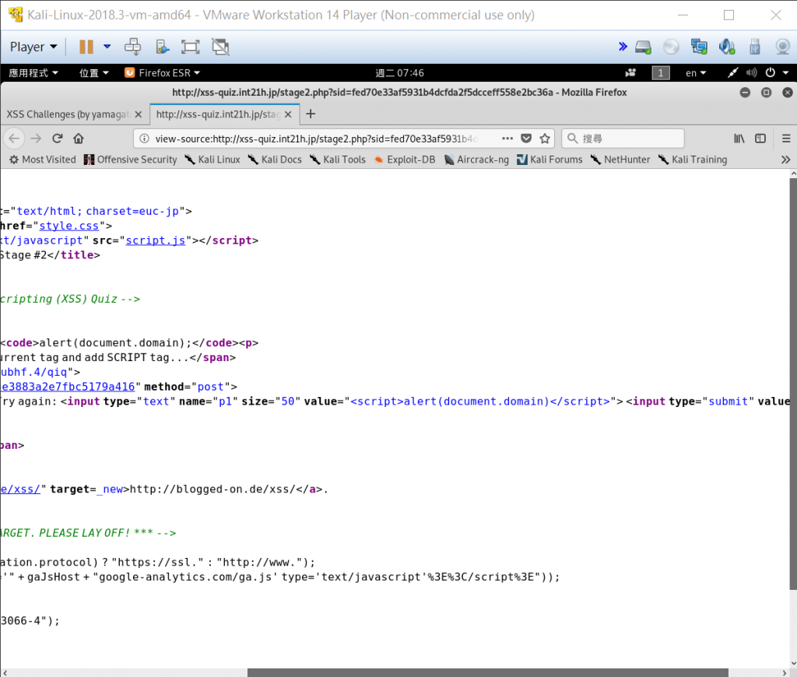
Task: Toggle VMware Unity mode icon
Action: tap(220, 47)
